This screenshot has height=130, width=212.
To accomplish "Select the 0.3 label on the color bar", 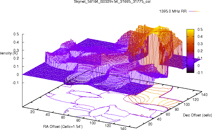I will [x=200, y=44].
